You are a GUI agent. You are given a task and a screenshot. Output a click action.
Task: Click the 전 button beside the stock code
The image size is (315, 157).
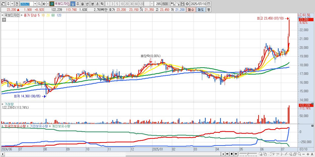(x=17, y=4)
